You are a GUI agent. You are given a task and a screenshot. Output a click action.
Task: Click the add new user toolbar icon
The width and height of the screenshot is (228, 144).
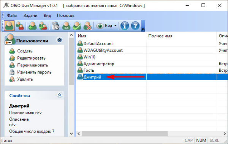pyautogui.click(x=32, y=26)
